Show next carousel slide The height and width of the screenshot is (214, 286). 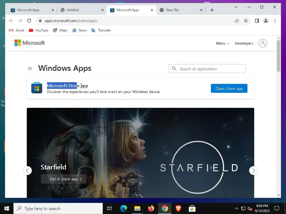point(253,171)
